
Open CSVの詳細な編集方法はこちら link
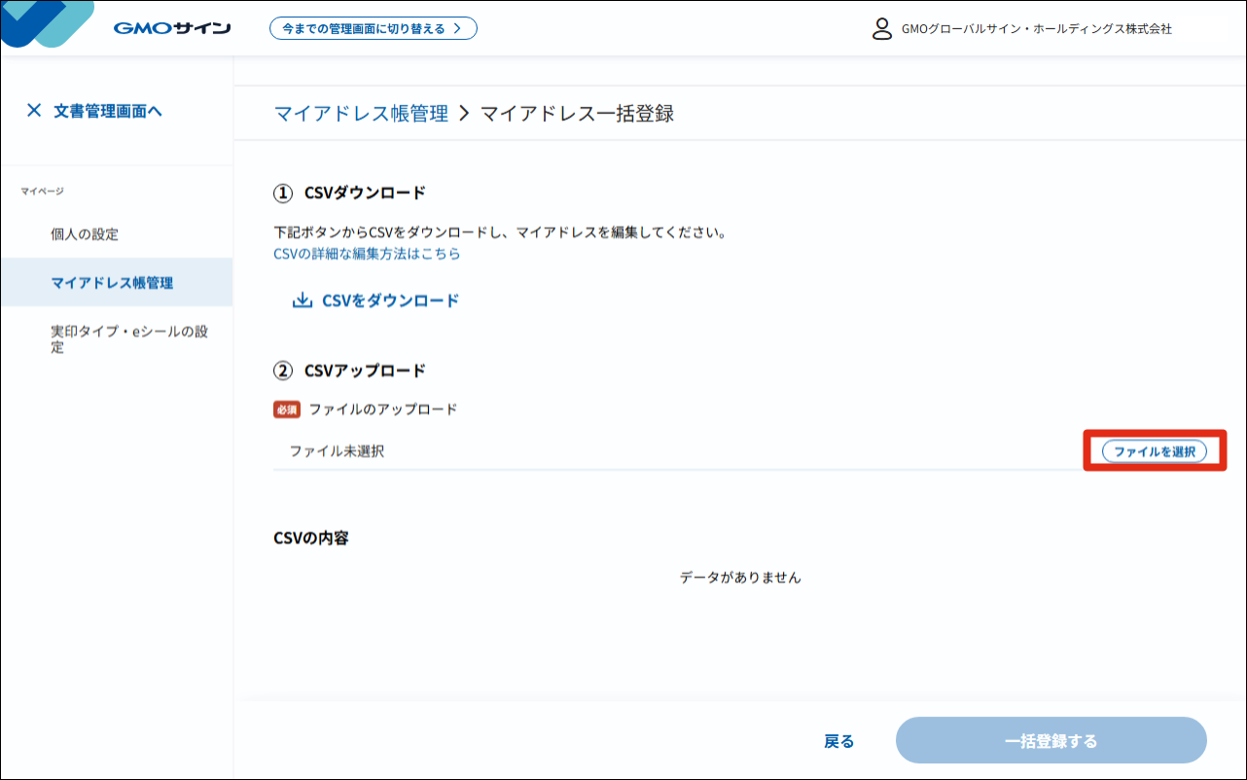[367, 254]
